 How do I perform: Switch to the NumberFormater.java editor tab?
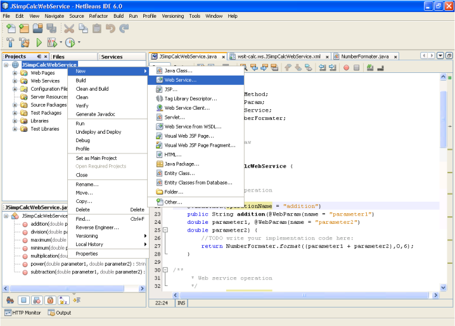(364, 56)
